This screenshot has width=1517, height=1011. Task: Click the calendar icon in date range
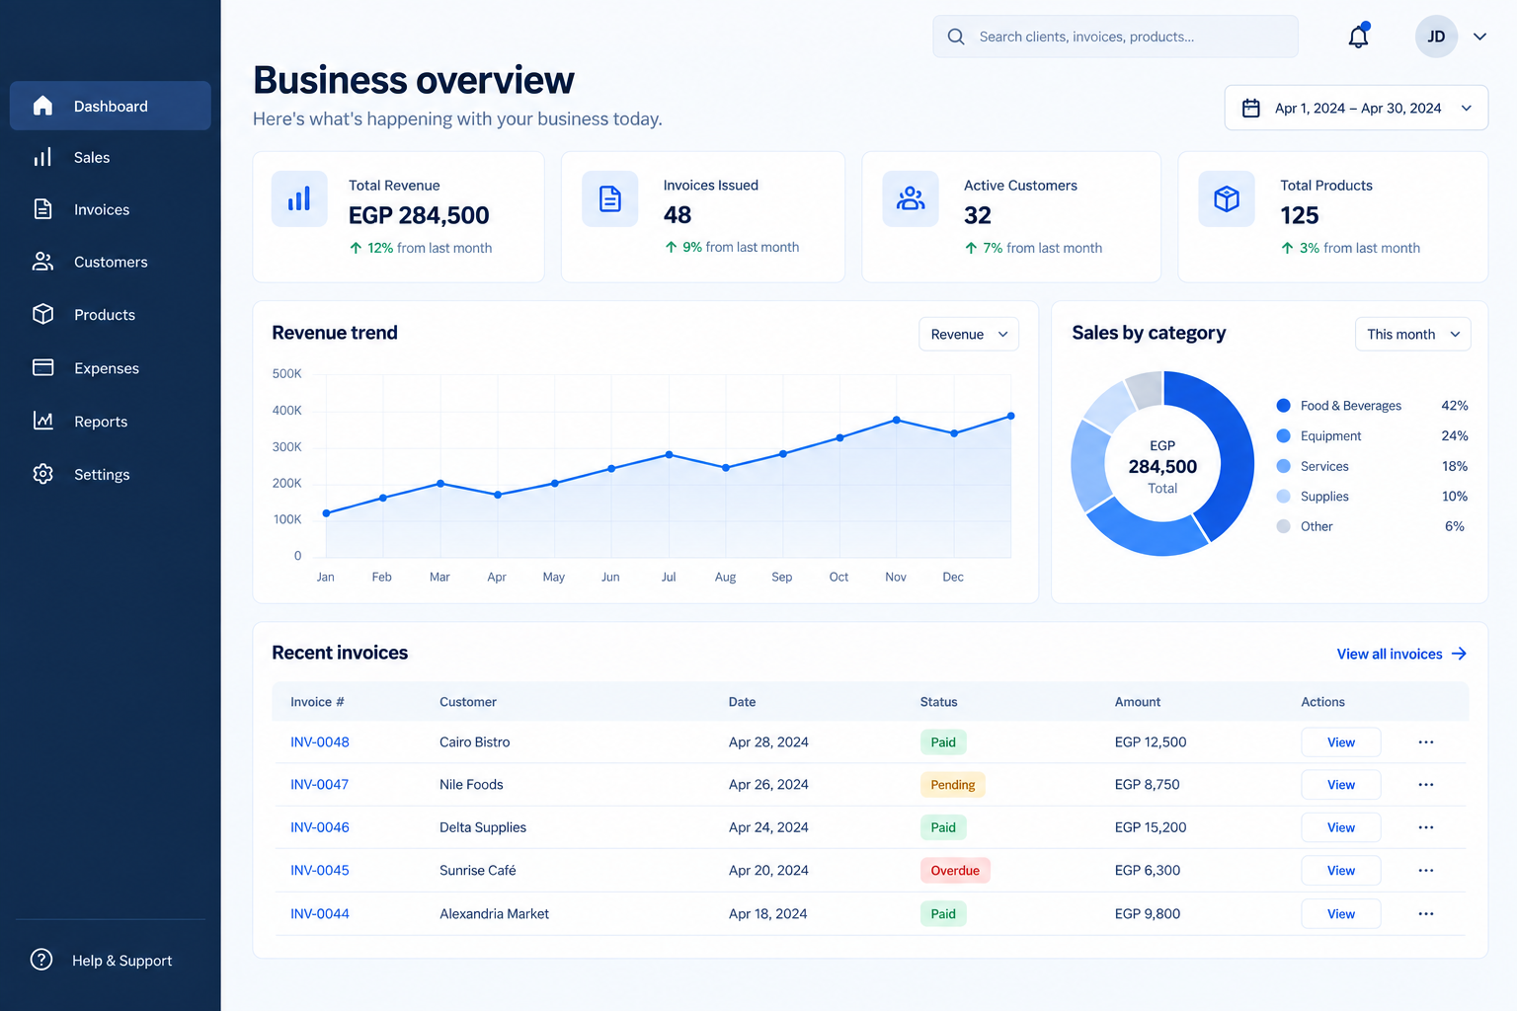[x=1251, y=109]
